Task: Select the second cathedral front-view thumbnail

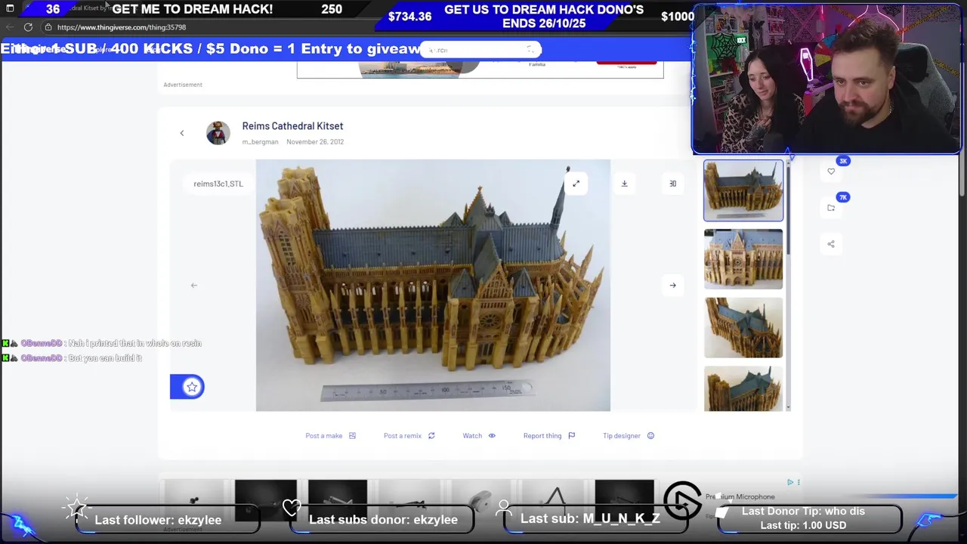Action: [x=743, y=259]
